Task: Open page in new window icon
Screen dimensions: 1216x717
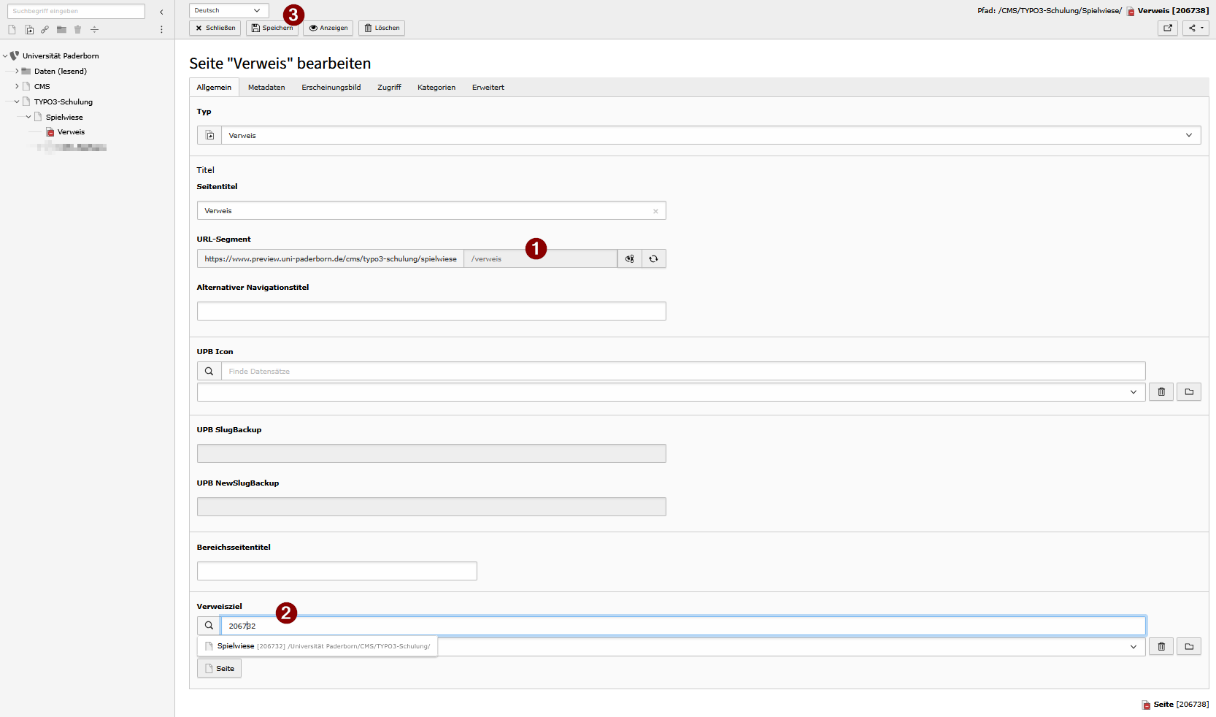Action: 1167,28
